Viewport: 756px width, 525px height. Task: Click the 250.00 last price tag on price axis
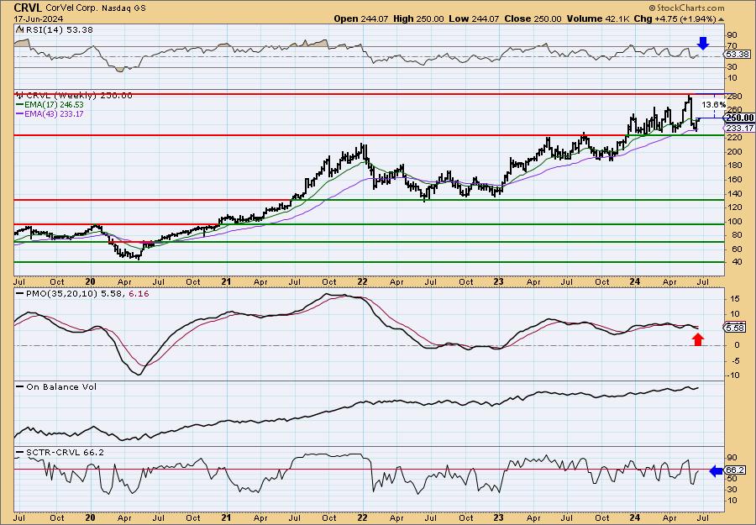(x=739, y=118)
